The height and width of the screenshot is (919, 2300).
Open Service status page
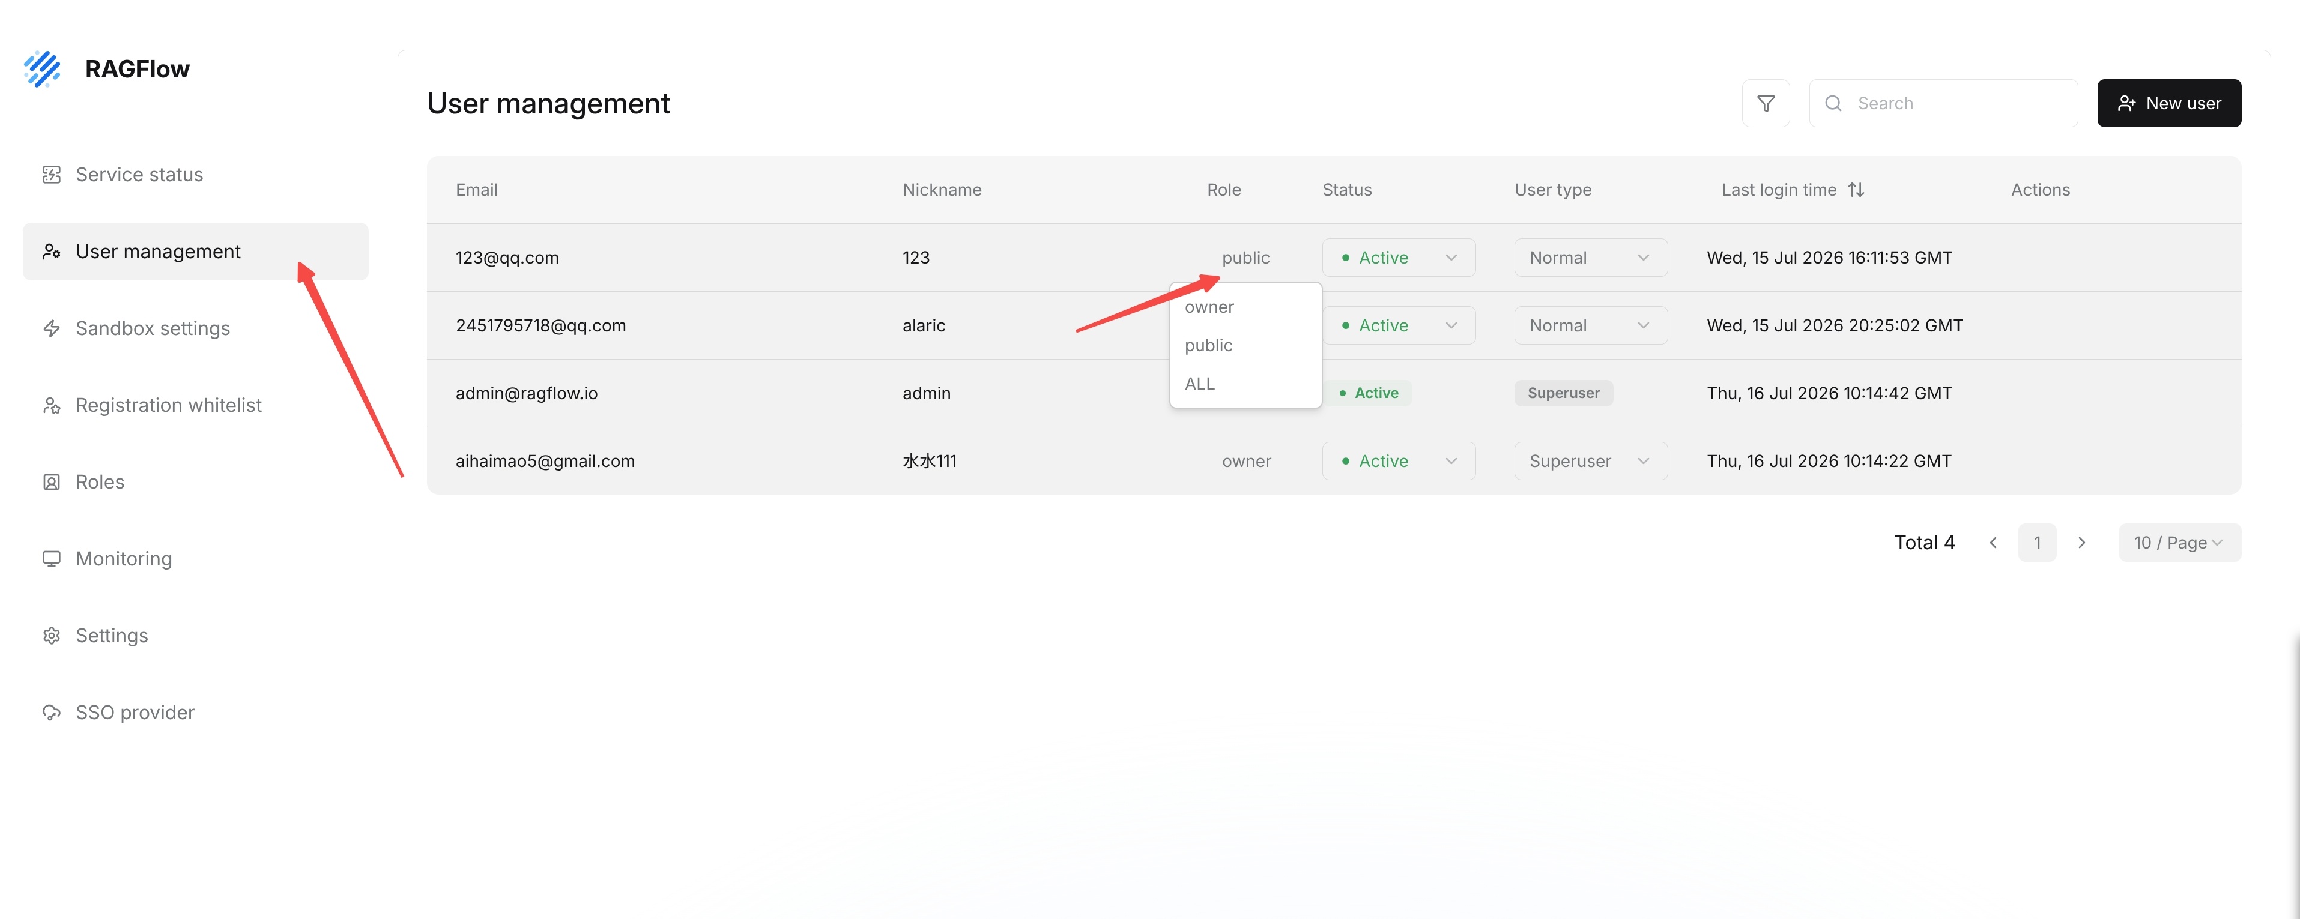click(x=196, y=175)
